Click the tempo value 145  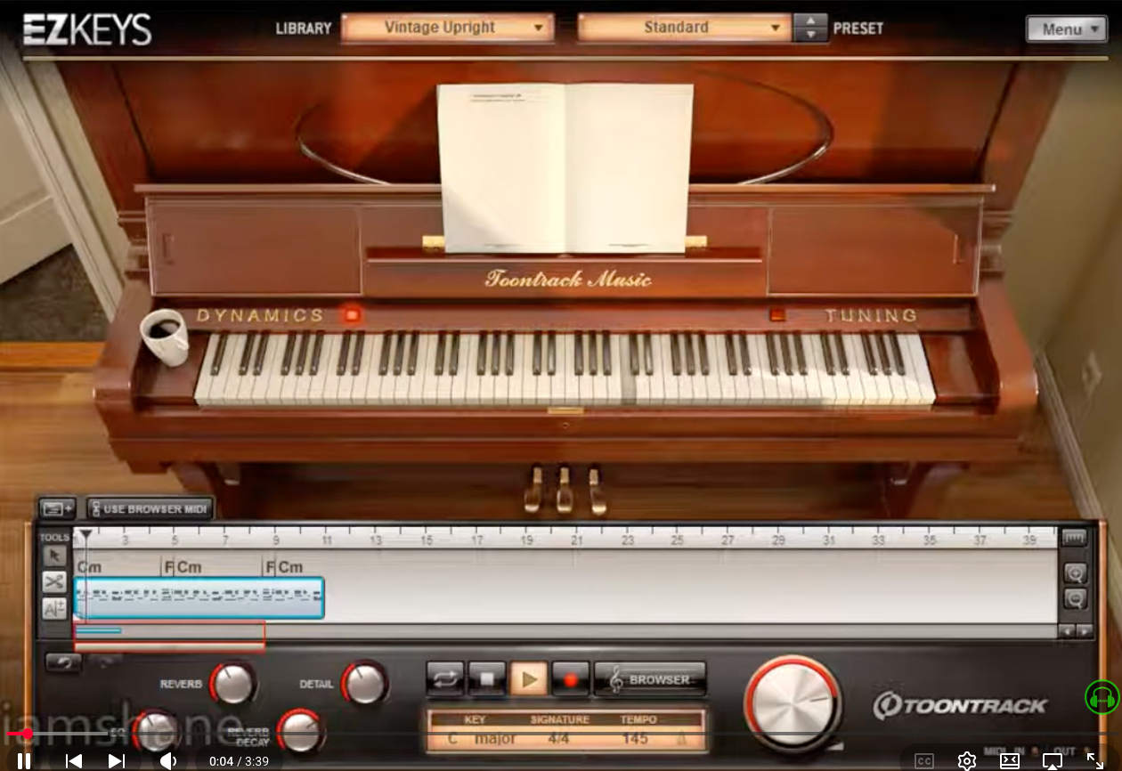636,739
